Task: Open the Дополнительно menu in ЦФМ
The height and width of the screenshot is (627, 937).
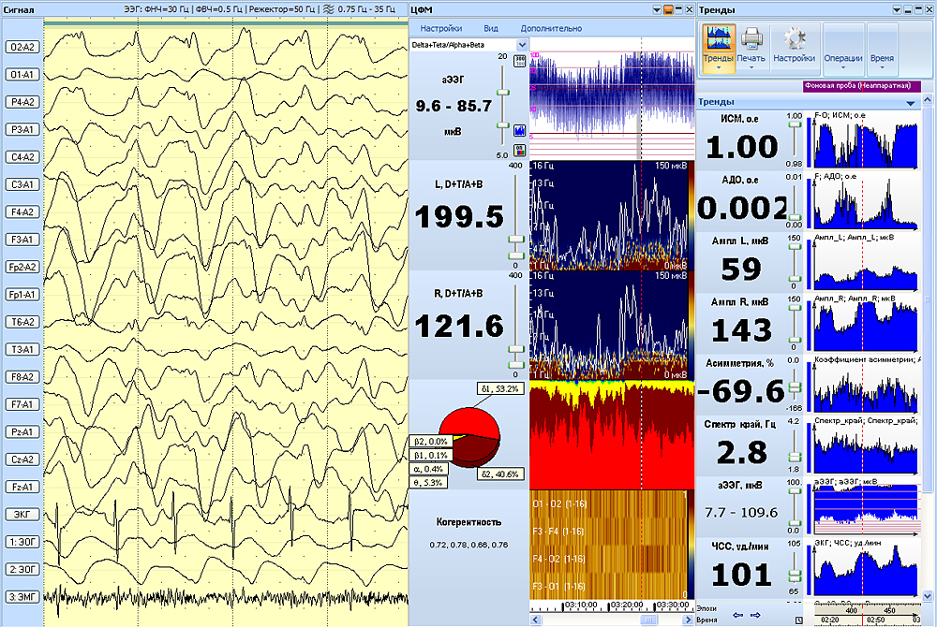Action: 551,28
